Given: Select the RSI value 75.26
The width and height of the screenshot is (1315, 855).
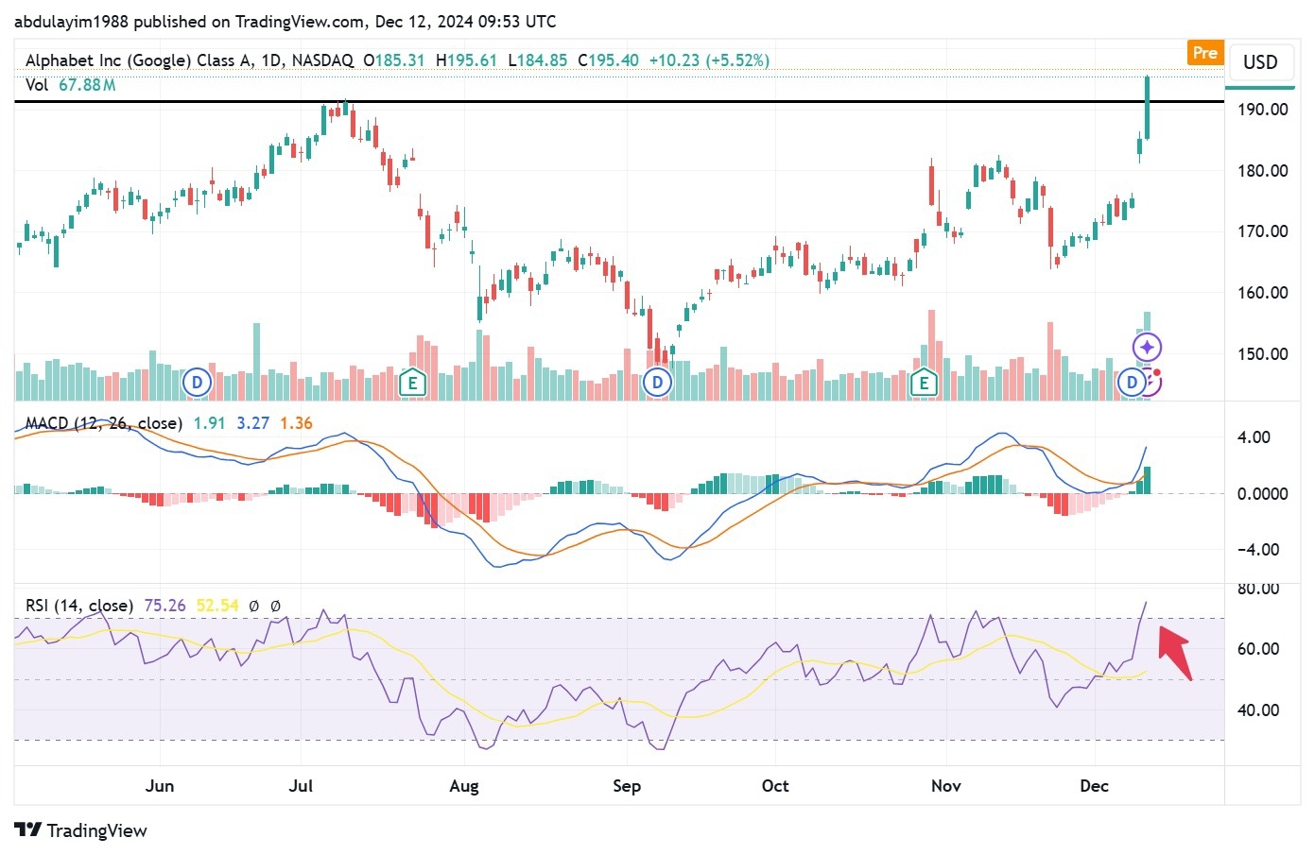Looking at the screenshot, I should click(165, 606).
